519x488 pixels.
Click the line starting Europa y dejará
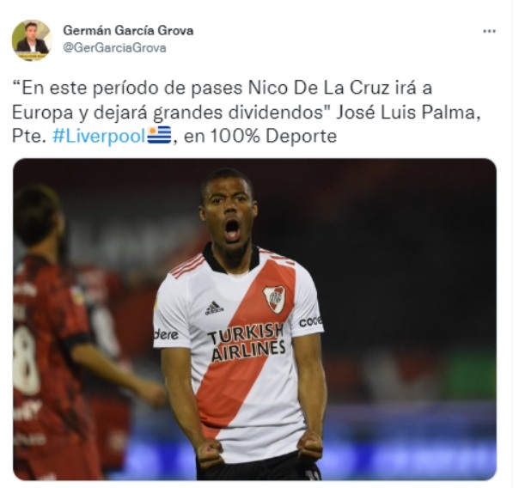coord(247,113)
